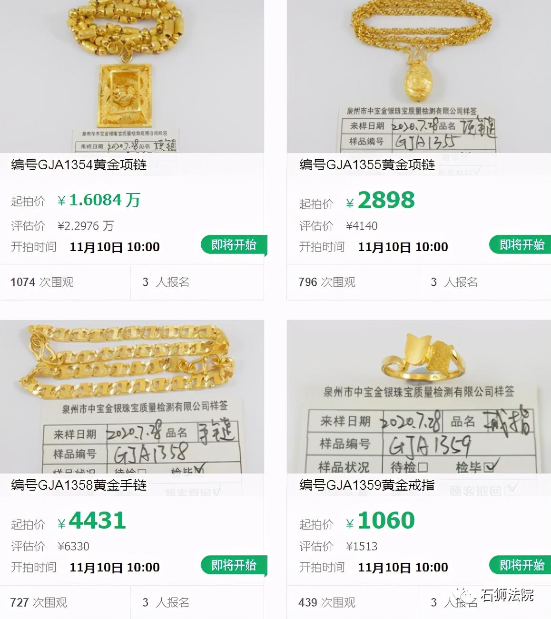Click 即将开始 badge for GJA1358 bracelet
551x619 pixels.
(x=234, y=565)
